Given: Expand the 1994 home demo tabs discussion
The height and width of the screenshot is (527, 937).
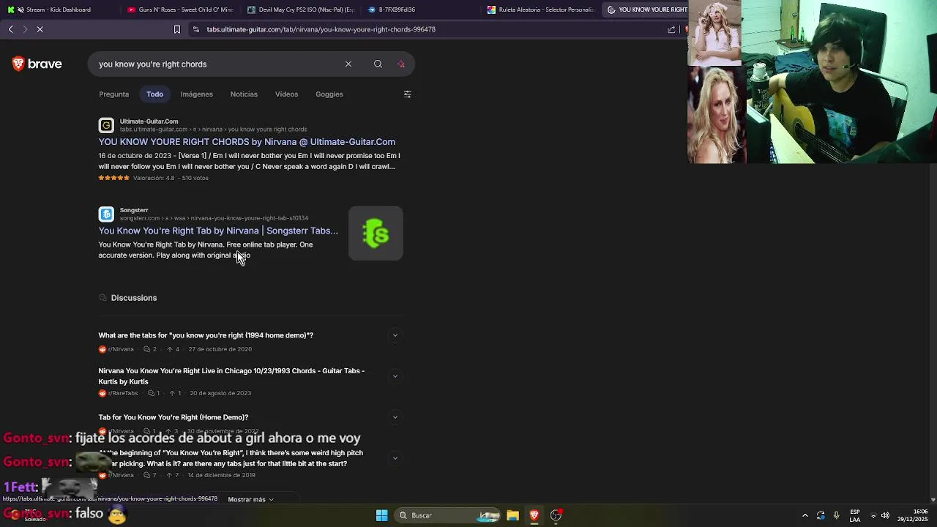Looking at the screenshot, I should point(395,336).
